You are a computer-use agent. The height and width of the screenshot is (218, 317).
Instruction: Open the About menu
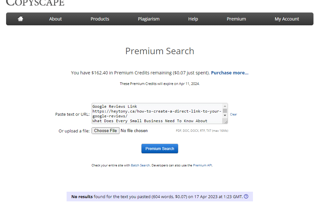coord(55,19)
